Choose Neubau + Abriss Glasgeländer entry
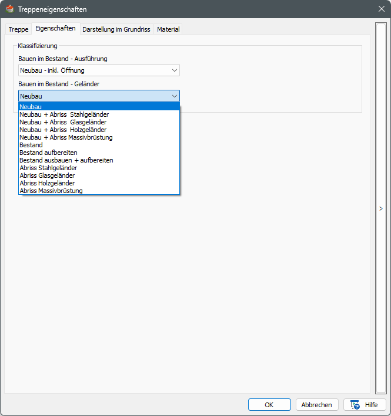 click(x=63, y=122)
